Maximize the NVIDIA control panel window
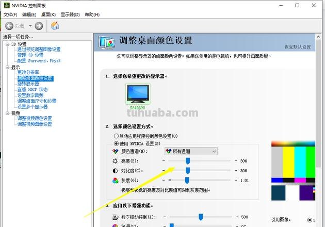Image resolution: width=325 pixels, height=227 pixels. [297, 5]
